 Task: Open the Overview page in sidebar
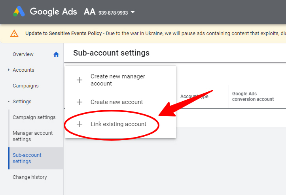[x=23, y=54]
